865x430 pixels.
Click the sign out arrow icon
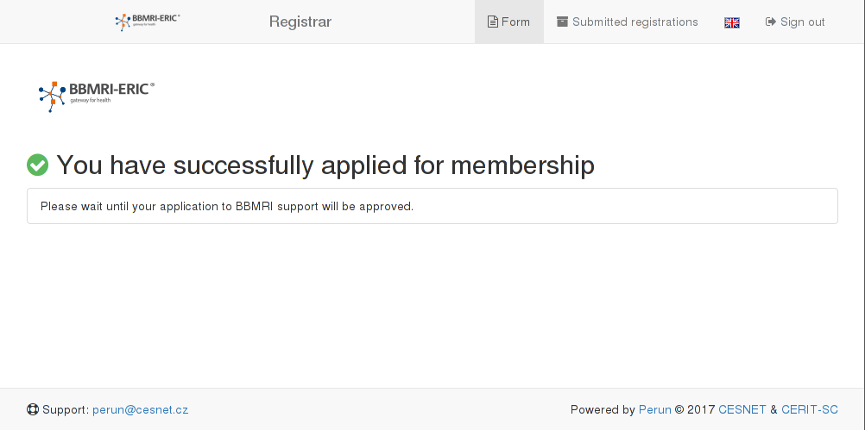point(771,22)
